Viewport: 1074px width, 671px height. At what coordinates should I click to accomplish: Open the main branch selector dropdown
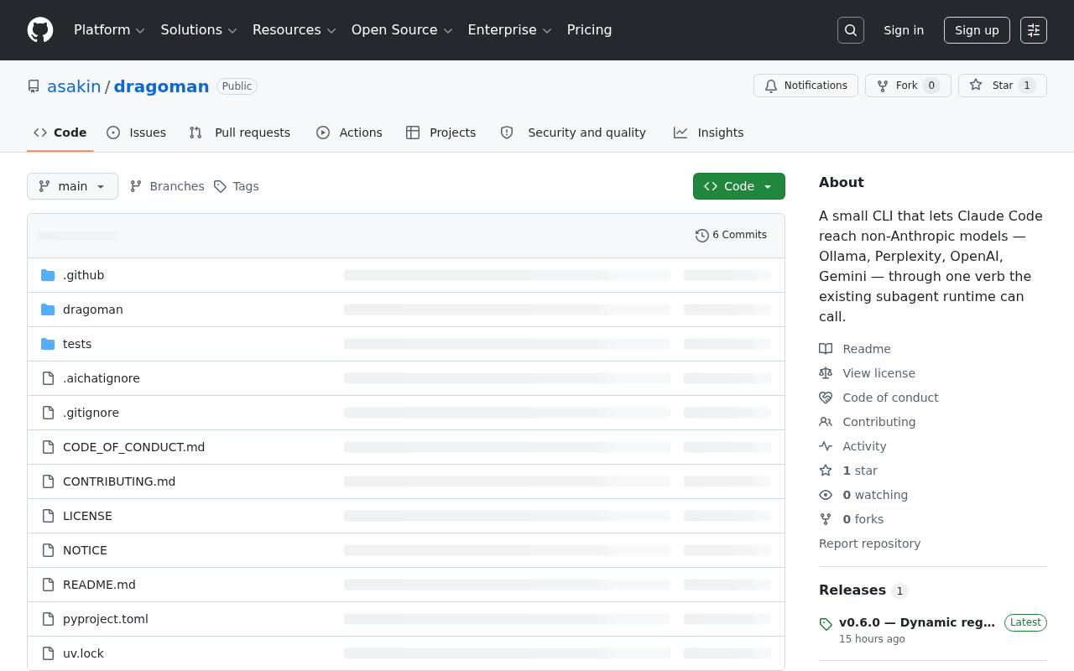(72, 186)
